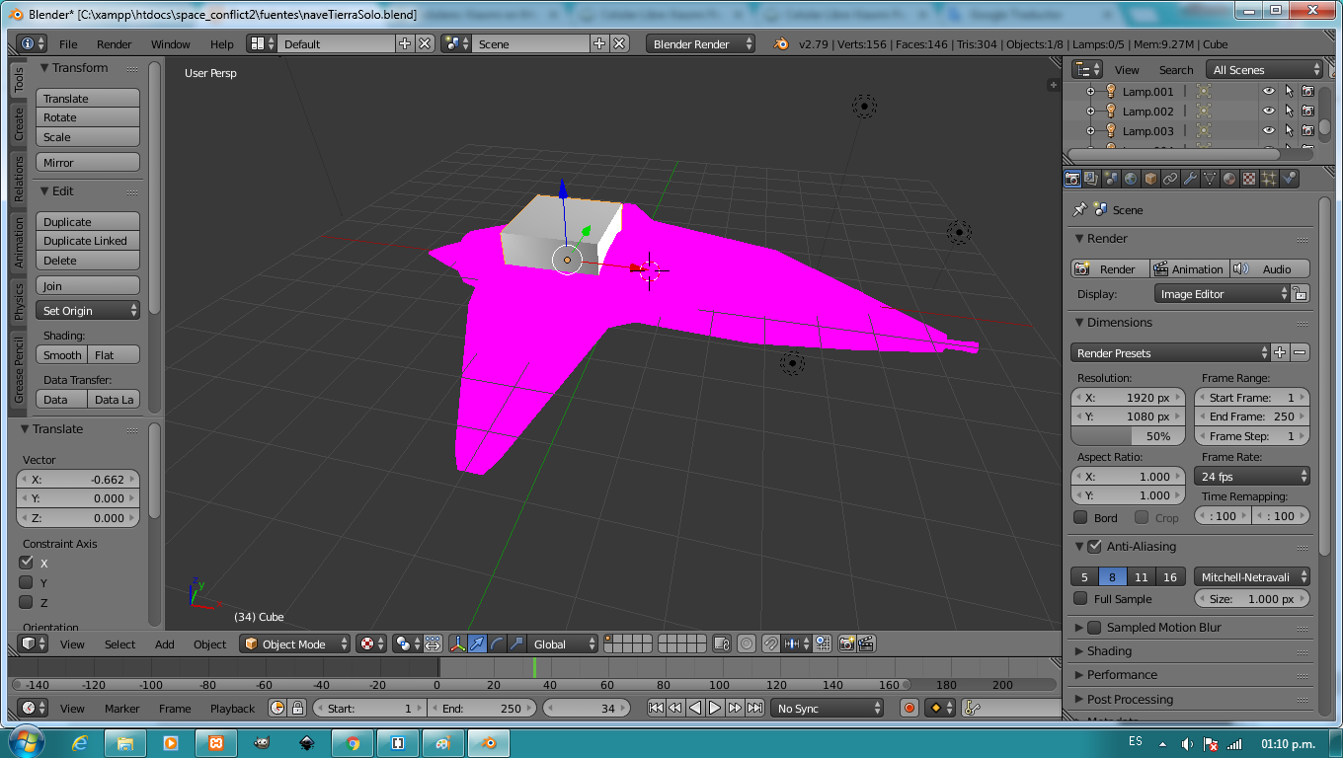The width and height of the screenshot is (1343, 758).
Task: Open the Material properties tab
Action: click(1229, 179)
